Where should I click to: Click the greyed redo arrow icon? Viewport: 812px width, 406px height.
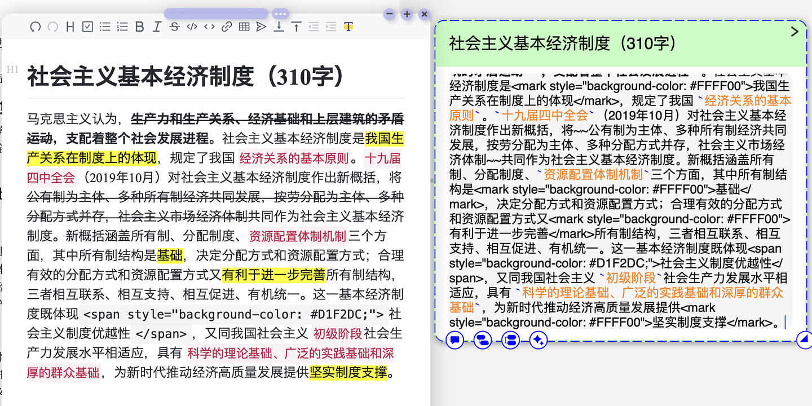coord(52,27)
